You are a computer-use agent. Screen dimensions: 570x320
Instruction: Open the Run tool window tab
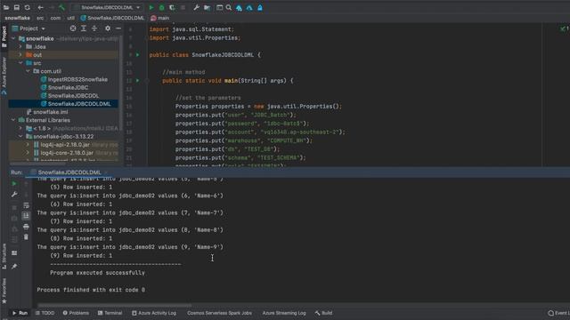pos(20,313)
